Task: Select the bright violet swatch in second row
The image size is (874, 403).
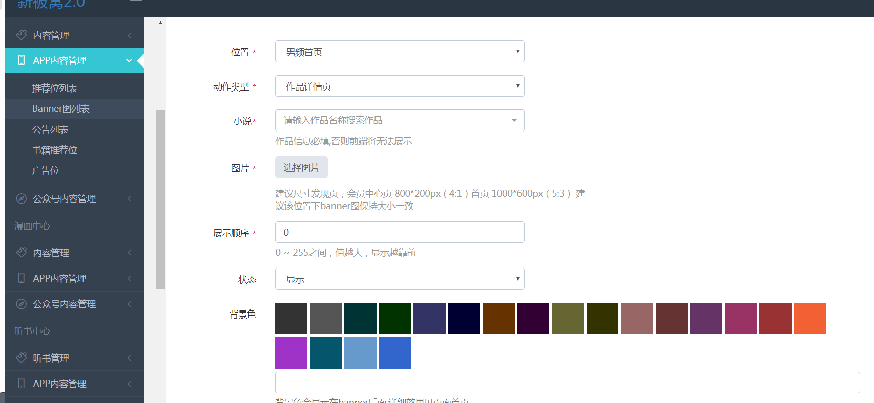Action: pos(291,353)
